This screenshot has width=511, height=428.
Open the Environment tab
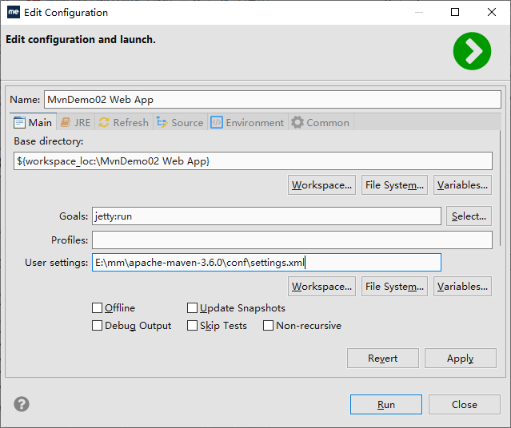coord(247,122)
